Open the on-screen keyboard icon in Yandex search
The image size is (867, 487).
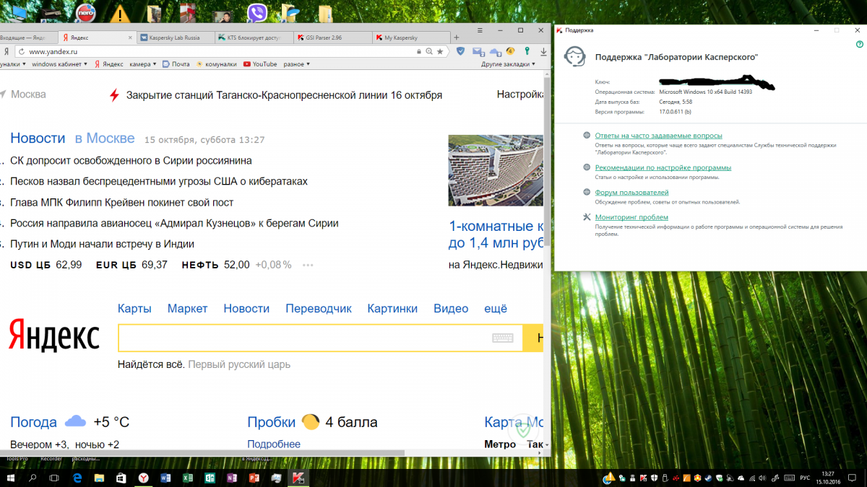point(503,338)
